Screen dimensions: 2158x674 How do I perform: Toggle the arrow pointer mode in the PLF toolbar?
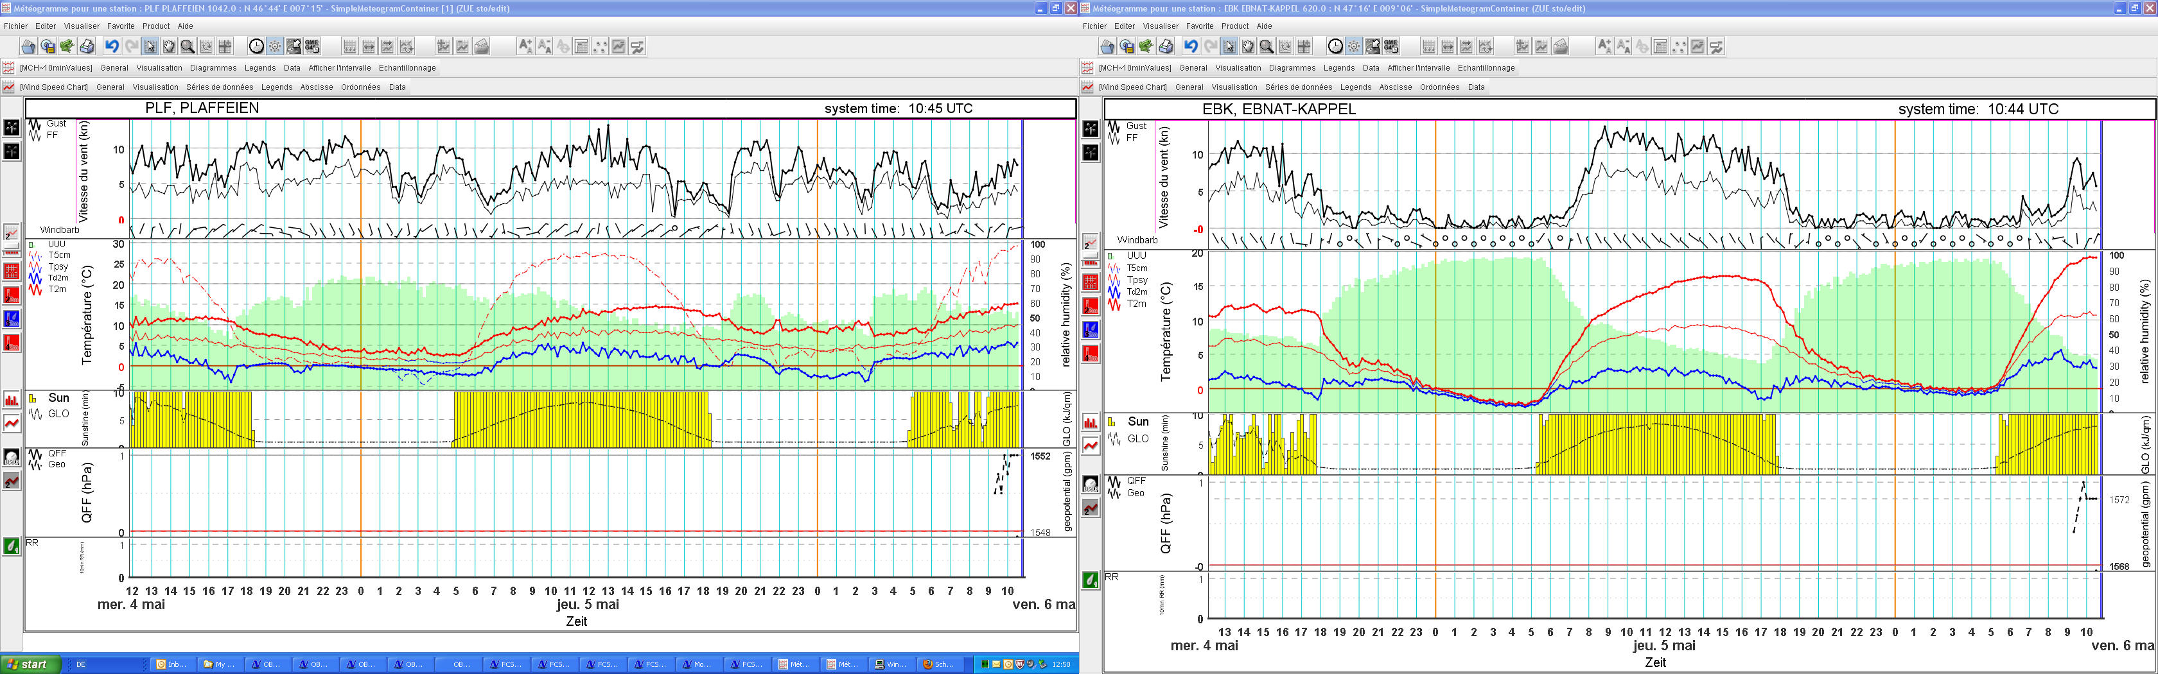(150, 47)
